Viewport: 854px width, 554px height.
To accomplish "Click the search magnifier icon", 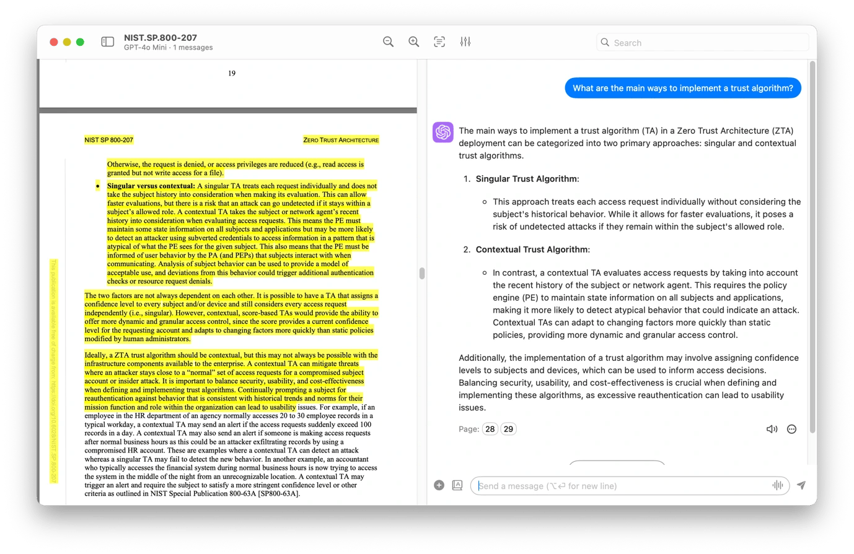I will pyautogui.click(x=605, y=43).
